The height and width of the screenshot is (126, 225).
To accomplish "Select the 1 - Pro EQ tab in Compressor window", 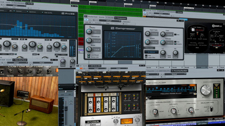I will [x=109, y=18].
